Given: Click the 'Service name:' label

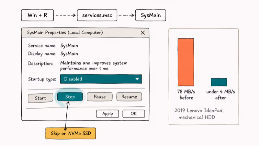Looking at the screenshot, I should pos(42,45).
